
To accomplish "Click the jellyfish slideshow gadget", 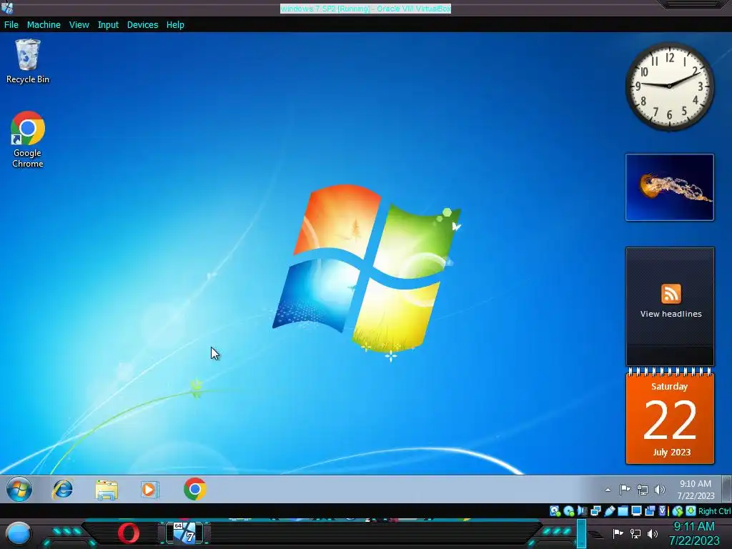I will (669, 187).
